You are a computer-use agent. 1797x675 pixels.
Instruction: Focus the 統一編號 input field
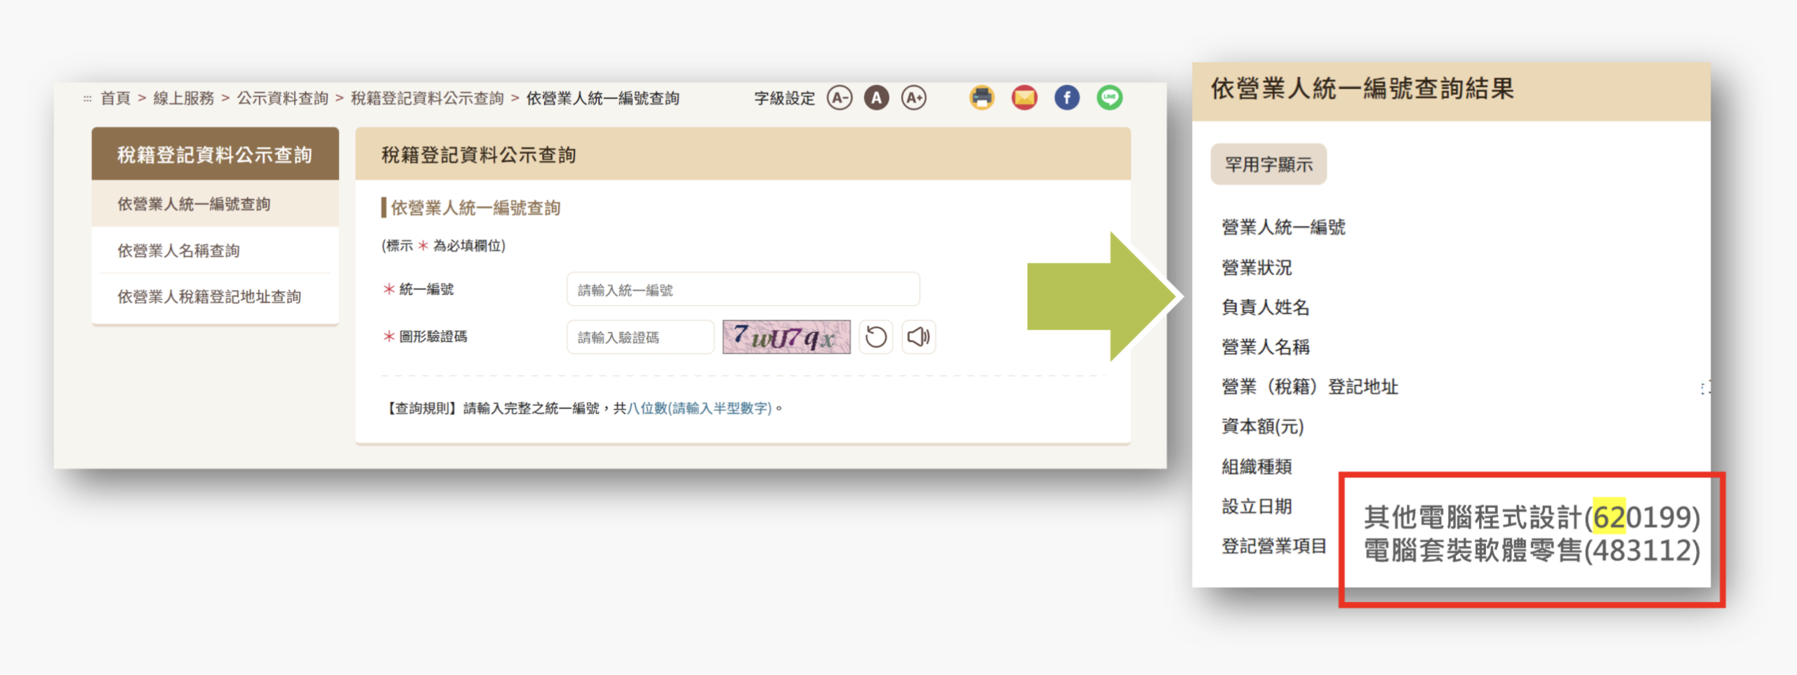click(x=743, y=290)
